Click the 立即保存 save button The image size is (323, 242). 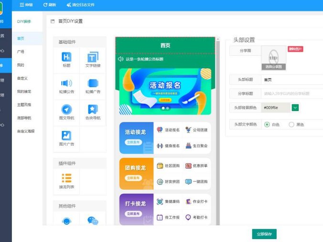tap(264, 234)
